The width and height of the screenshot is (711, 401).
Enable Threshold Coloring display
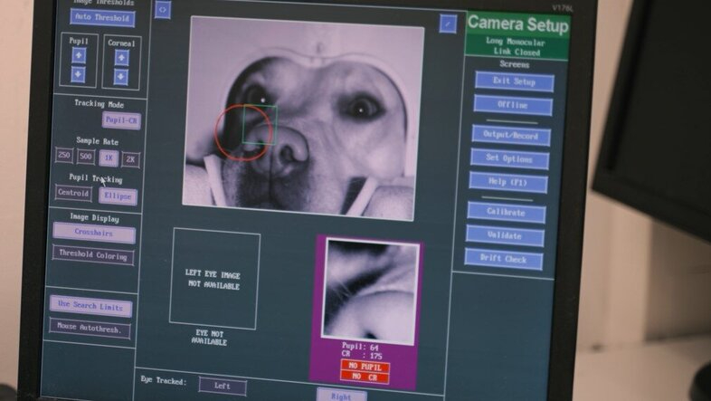(93, 254)
